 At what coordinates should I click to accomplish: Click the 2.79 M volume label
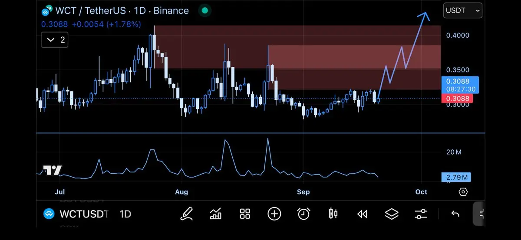[456, 177]
